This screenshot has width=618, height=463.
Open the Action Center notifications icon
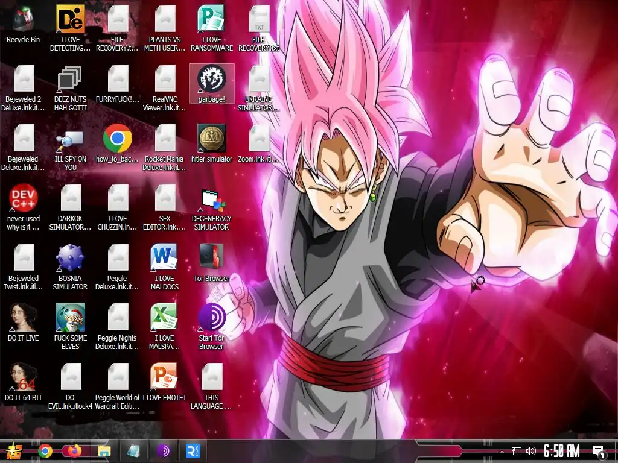click(x=599, y=452)
